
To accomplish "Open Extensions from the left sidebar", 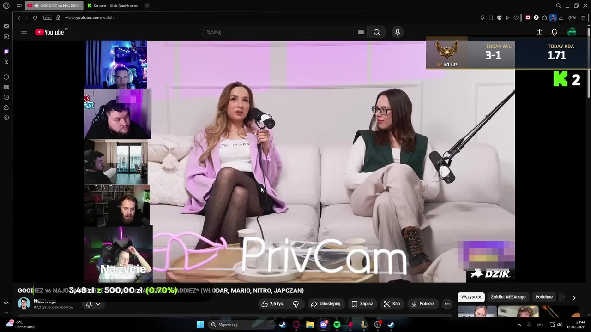I will pyautogui.click(x=6, y=107).
